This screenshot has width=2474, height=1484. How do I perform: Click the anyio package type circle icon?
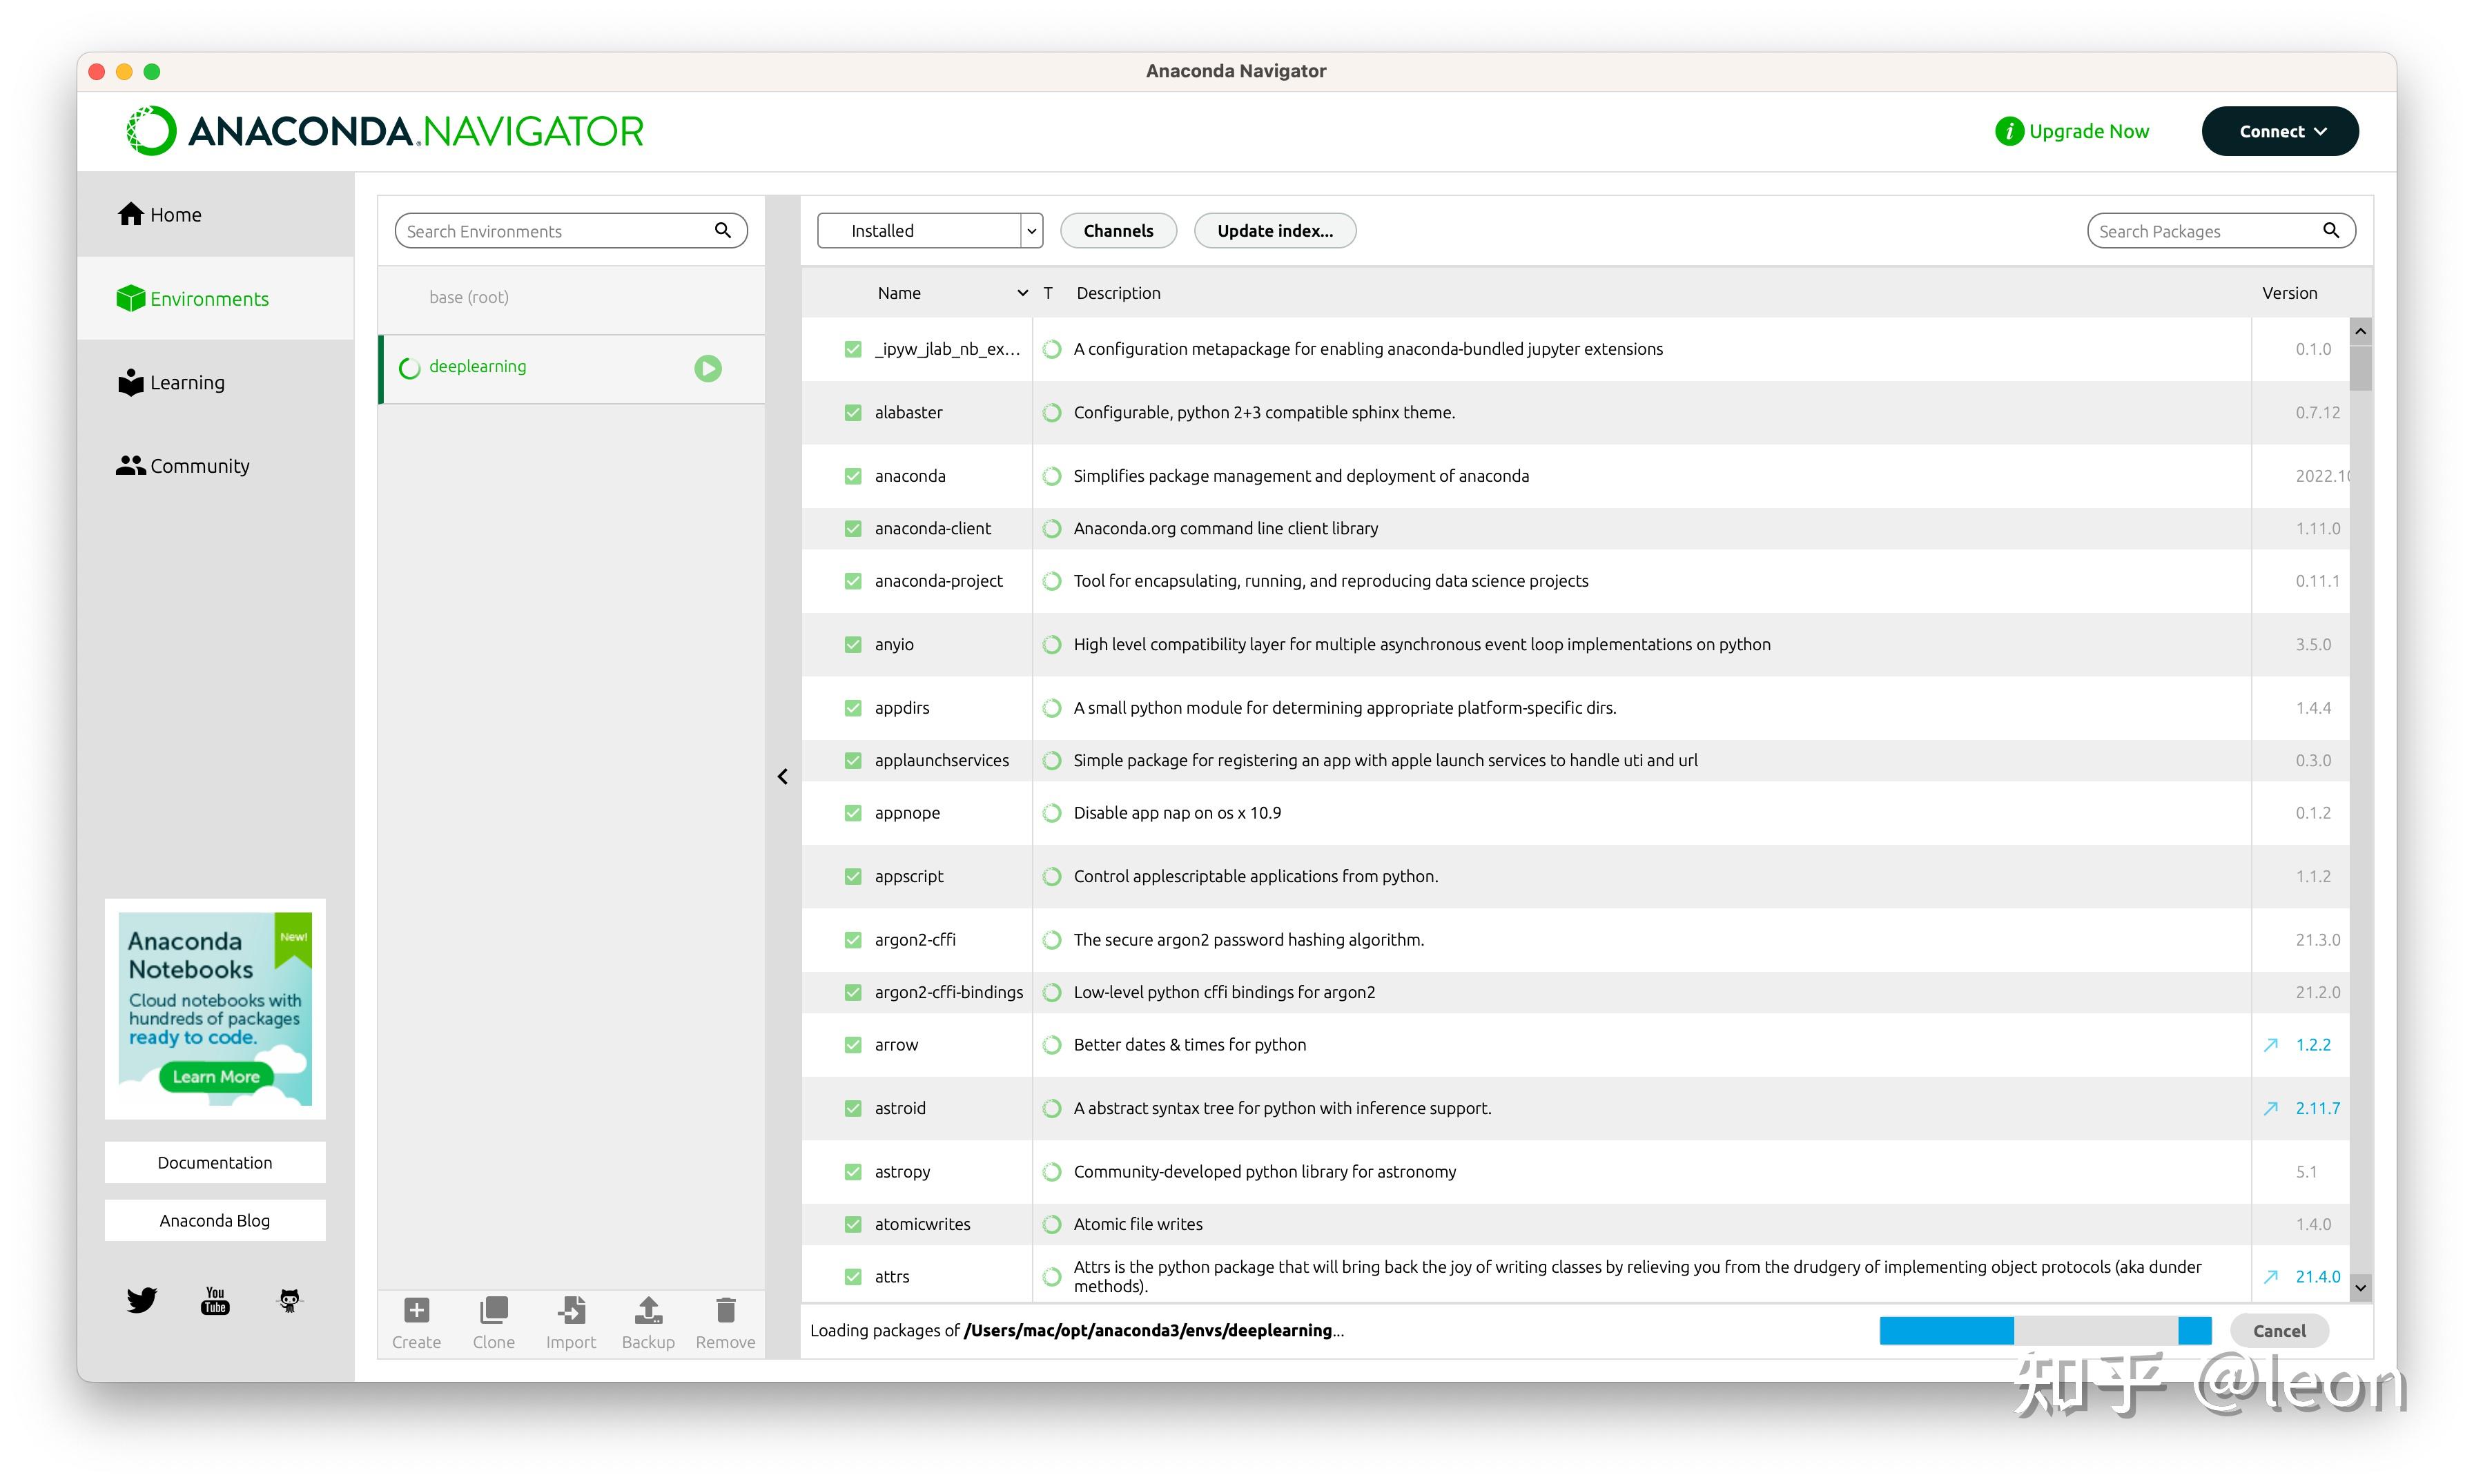1051,645
